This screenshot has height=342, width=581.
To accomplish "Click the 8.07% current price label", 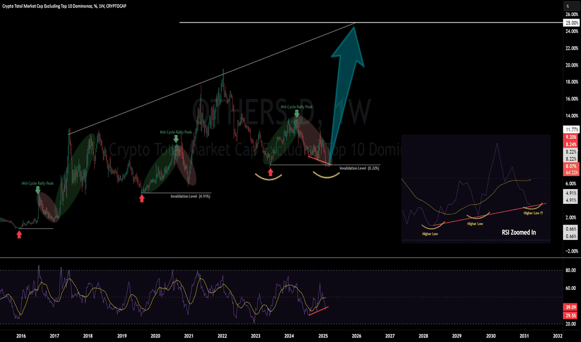I will coord(571,167).
